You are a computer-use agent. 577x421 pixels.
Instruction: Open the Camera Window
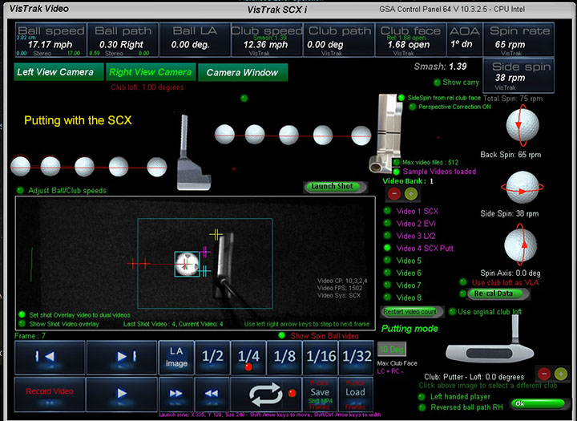coord(243,72)
